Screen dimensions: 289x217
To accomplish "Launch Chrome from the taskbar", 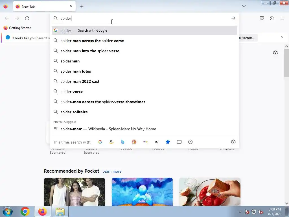I will [25, 211].
